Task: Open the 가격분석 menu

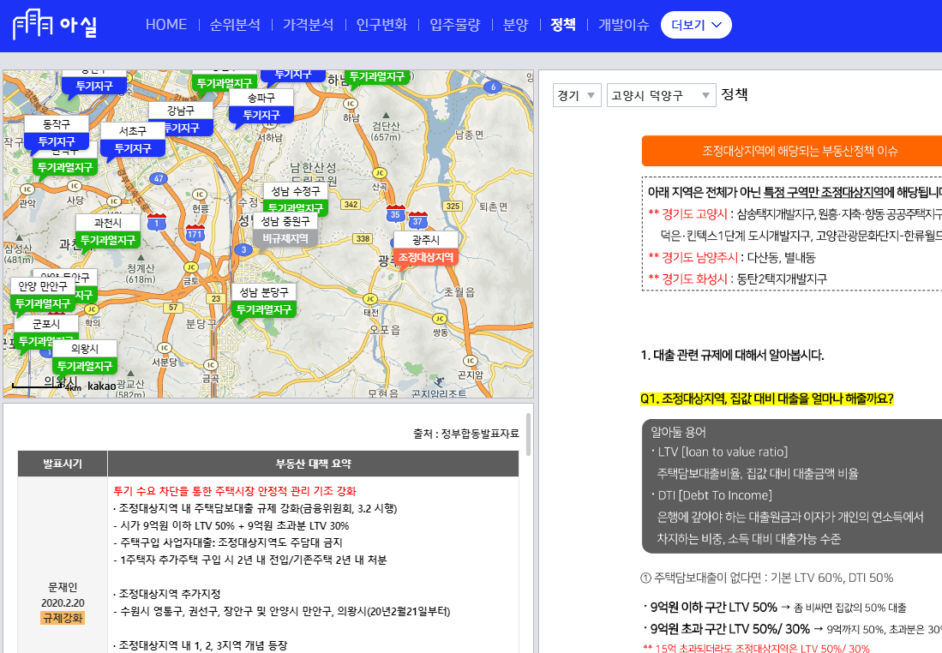Action: click(x=309, y=25)
